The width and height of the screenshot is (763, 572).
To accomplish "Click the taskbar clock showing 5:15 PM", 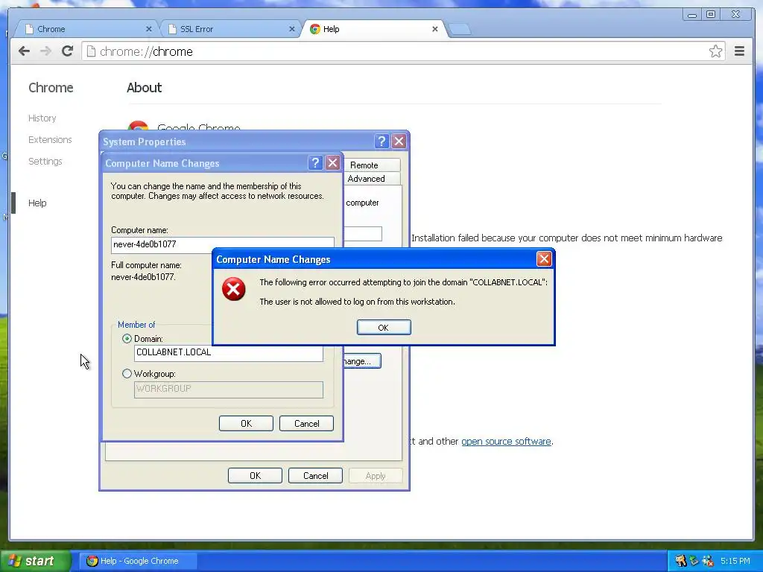I will [x=735, y=561].
